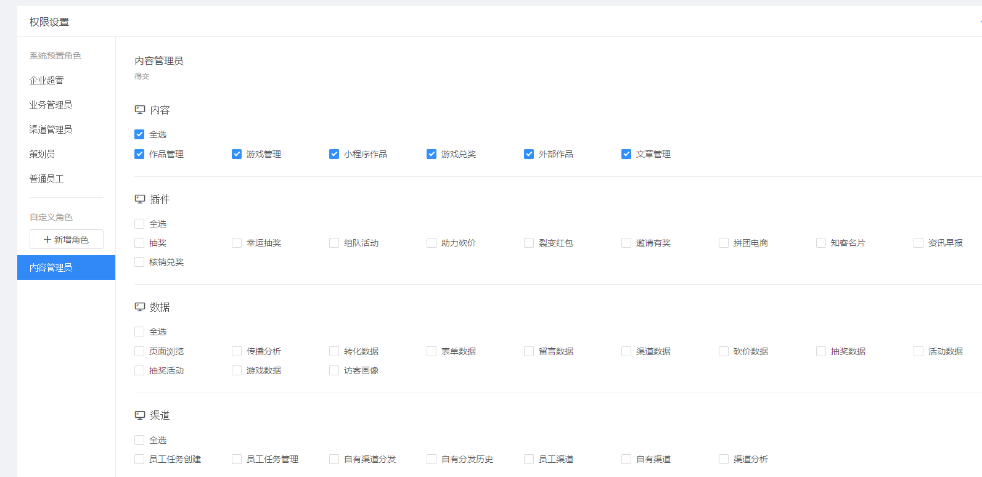Viewport: 982px width, 477px height.
Task: Check 全选 in the 渠道 section
Action: pyautogui.click(x=139, y=440)
